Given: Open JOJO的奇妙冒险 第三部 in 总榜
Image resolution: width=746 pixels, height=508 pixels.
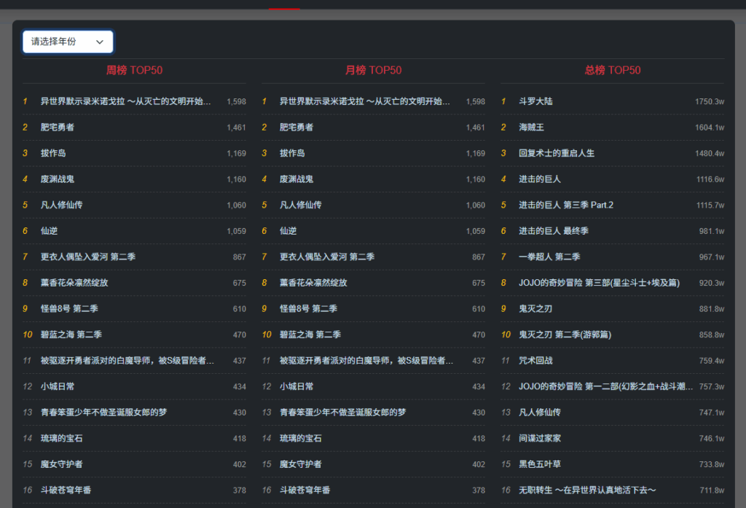Looking at the screenshot, I should (599, 283).
